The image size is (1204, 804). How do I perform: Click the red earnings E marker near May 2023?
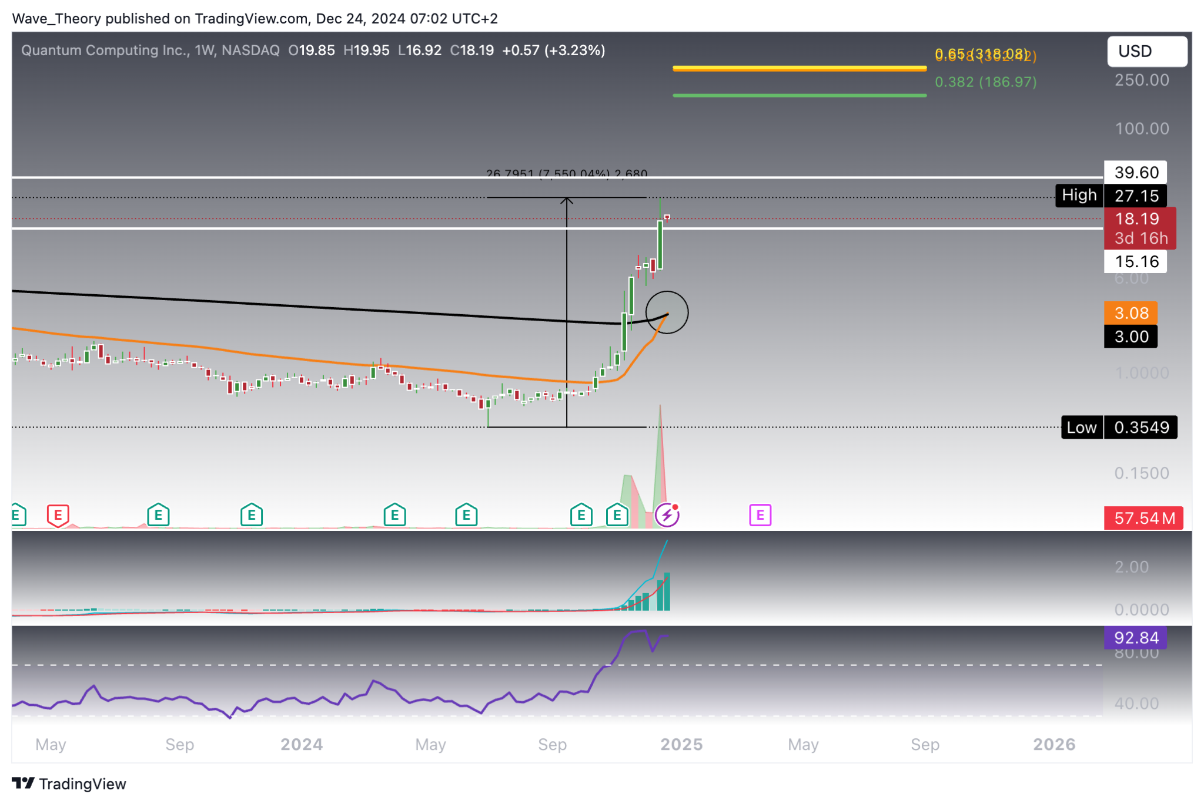tap(58, 515)
